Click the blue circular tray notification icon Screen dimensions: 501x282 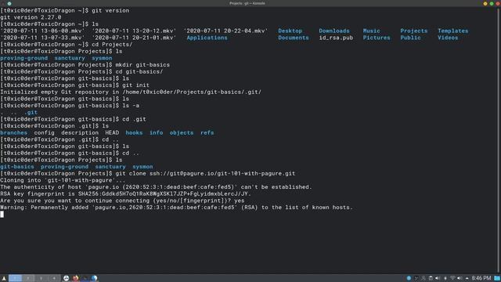(x=409, y=278)
